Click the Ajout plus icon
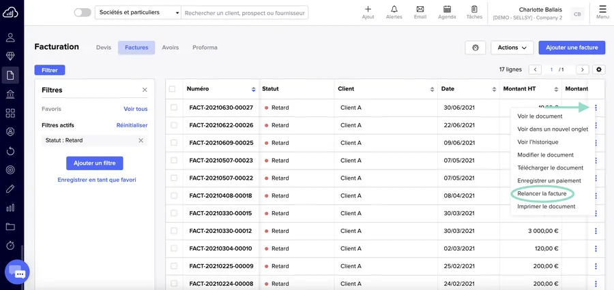This screenshot has width=614, height=290. click(x=368, y=10)
